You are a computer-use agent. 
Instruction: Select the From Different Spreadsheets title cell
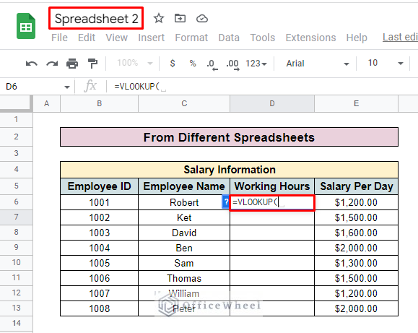(x=229, y=137)
